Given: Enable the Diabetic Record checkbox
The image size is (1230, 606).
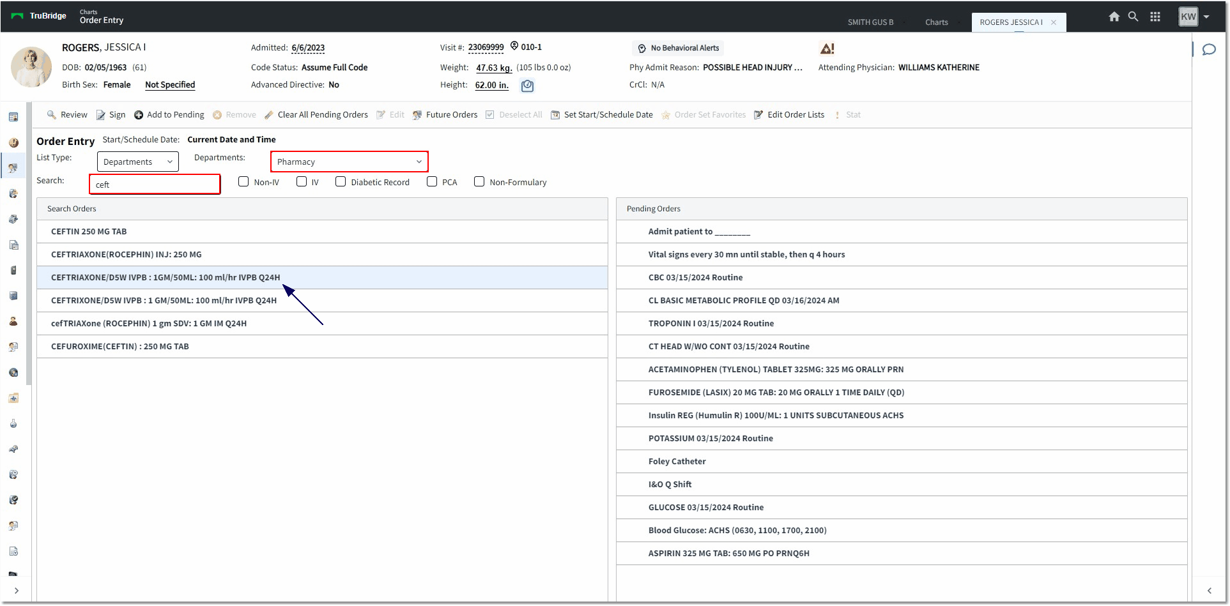Looking at the screenshot, I should click(x=341, y=181).
